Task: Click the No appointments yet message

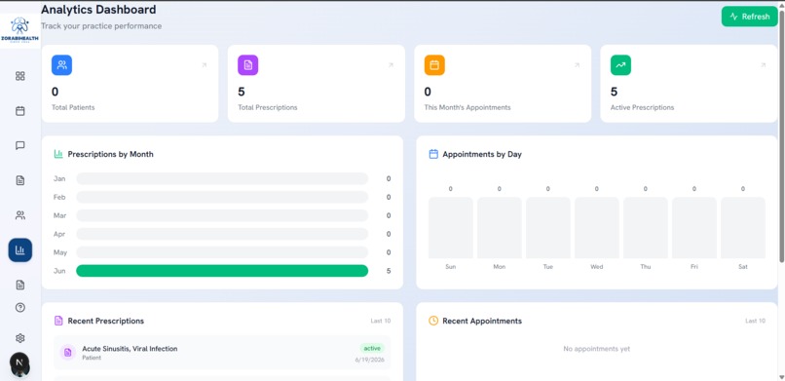Action: click(x=597, y=349)
